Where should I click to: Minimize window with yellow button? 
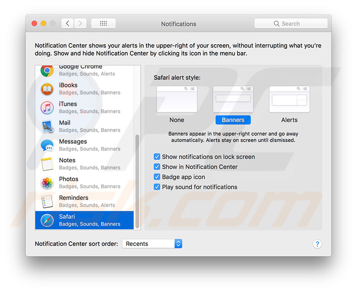tap(43, 24)
